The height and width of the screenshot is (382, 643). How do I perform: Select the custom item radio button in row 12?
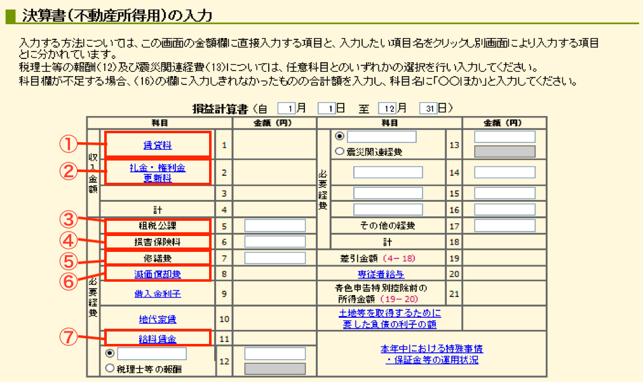[x=109, y=353]
